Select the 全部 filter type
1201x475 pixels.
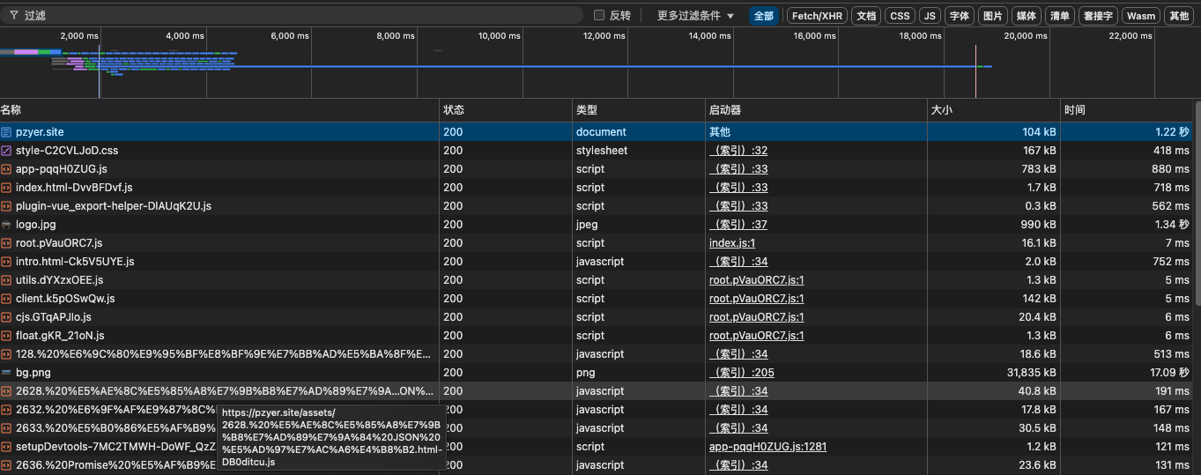(763, 15)
